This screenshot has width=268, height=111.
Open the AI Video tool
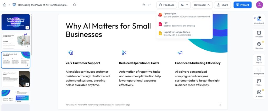pyautogui.click(x=259, y=94)
